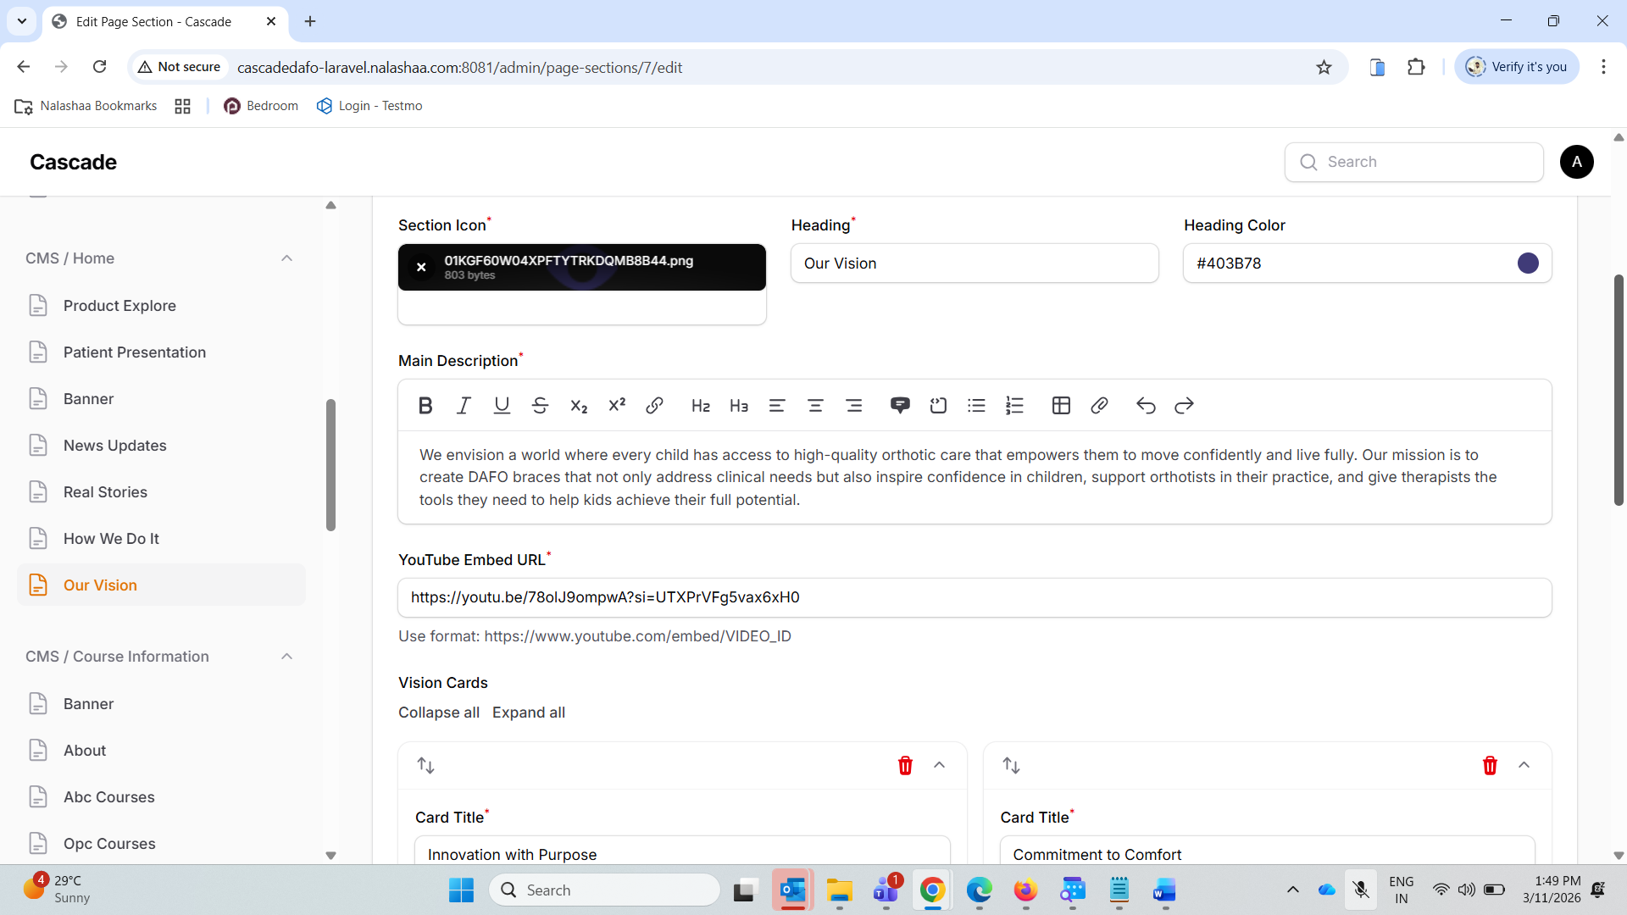Toggle underline formatting in editor
This screenshot has width=1627, height=915.
502,406
